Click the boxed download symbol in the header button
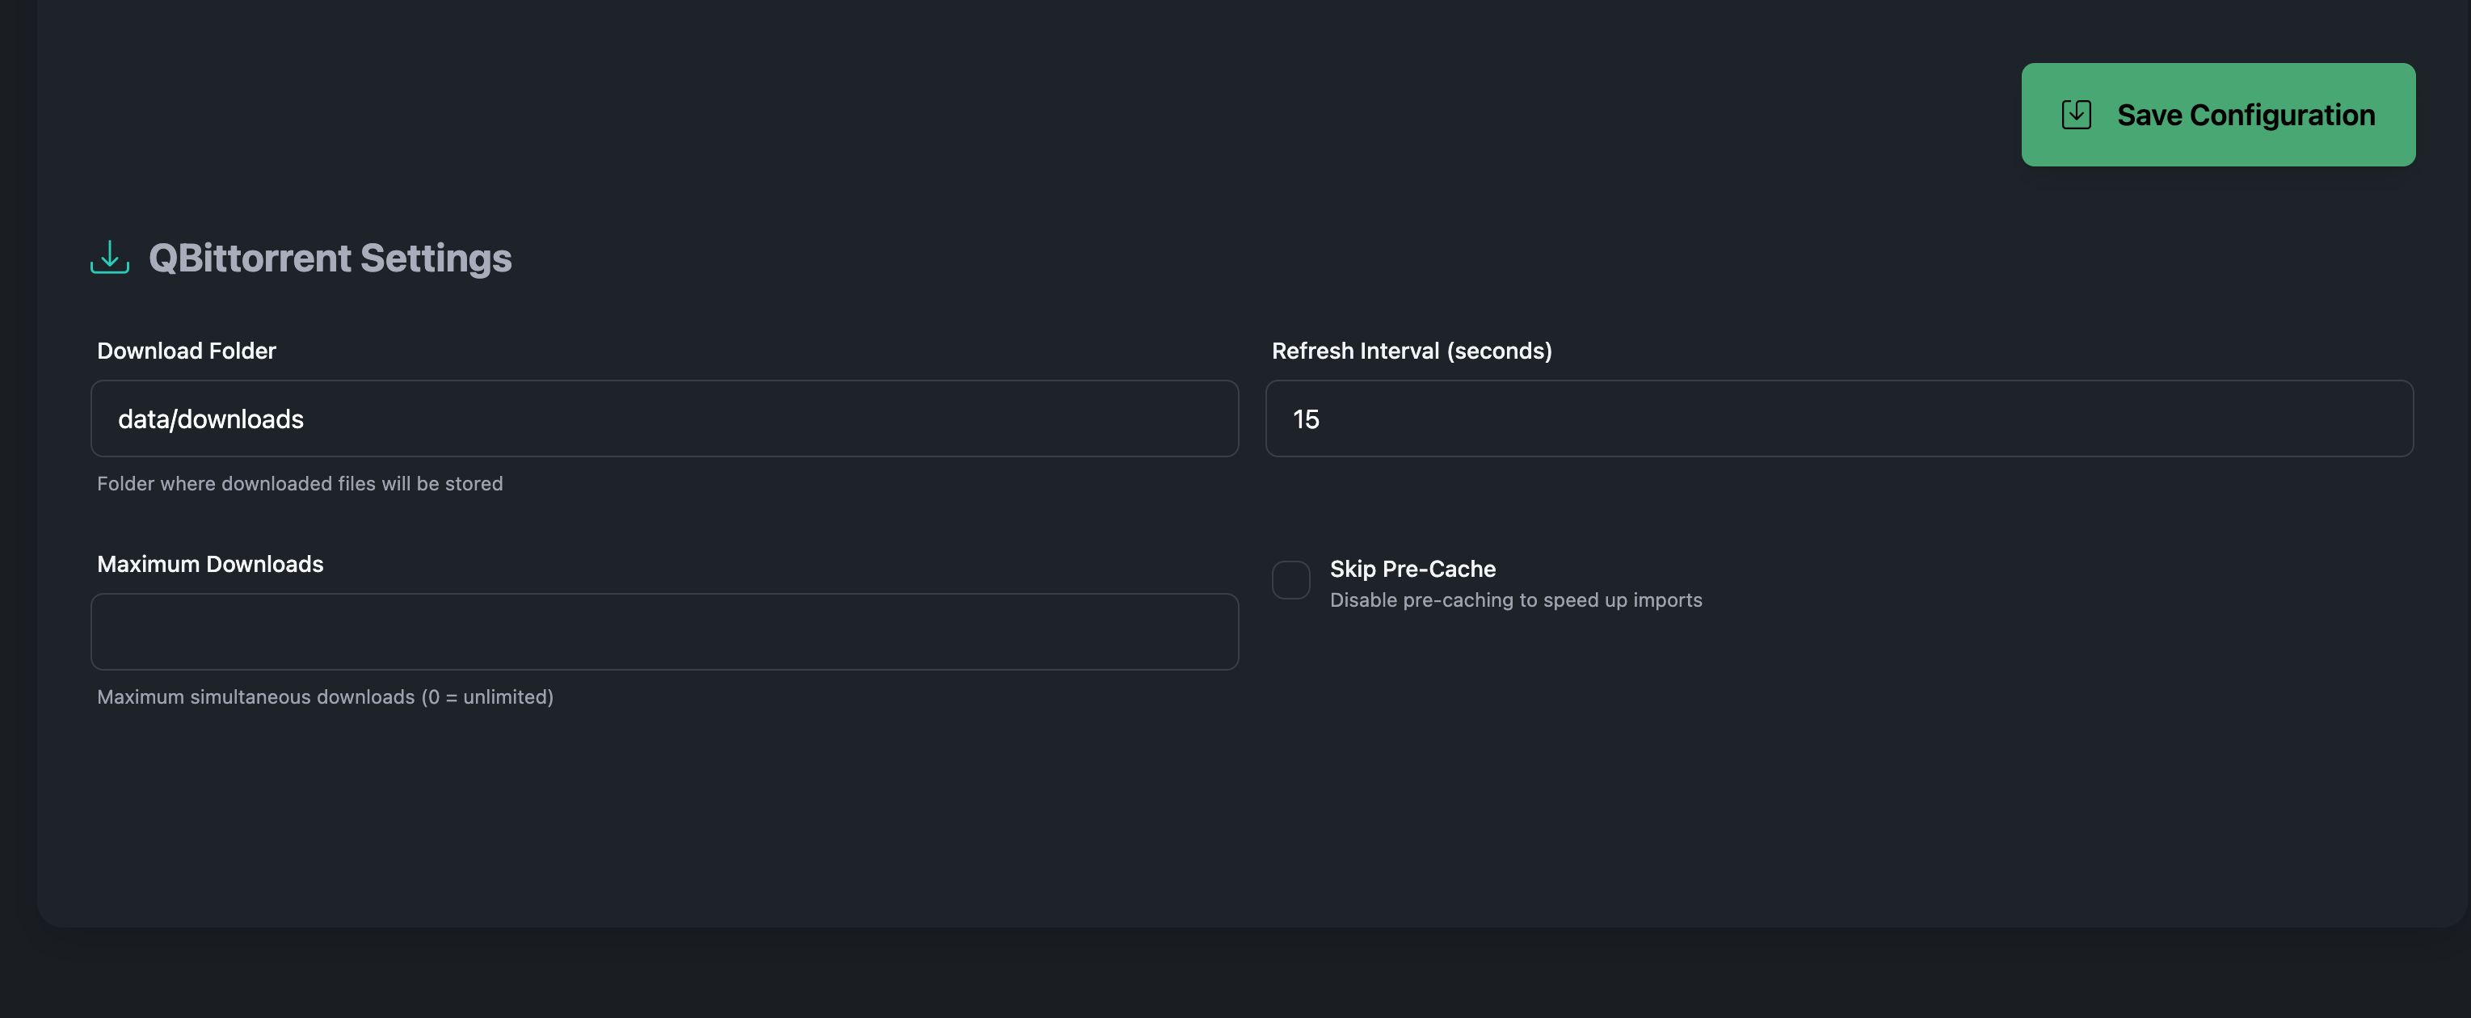 pos(2075,113)
